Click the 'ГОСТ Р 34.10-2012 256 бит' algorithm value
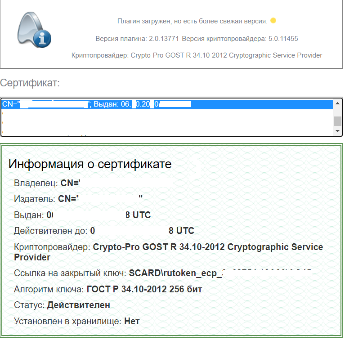This screenshot has width=345, height=340. [144, 289]
